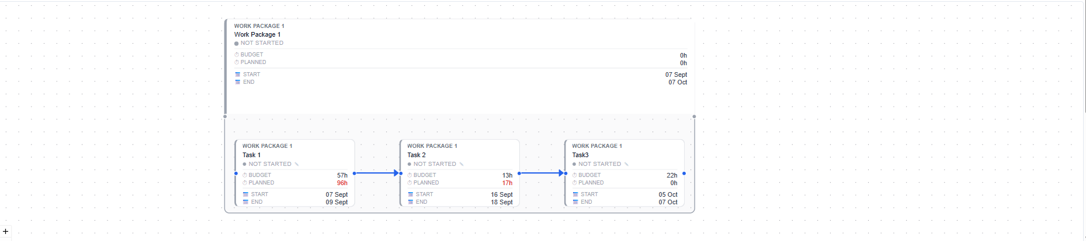
Task: Click Work Package 1 planned clock icon
Action: coord(237,62)
